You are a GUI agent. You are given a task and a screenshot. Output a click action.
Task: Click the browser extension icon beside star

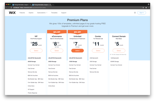[146, 8]
